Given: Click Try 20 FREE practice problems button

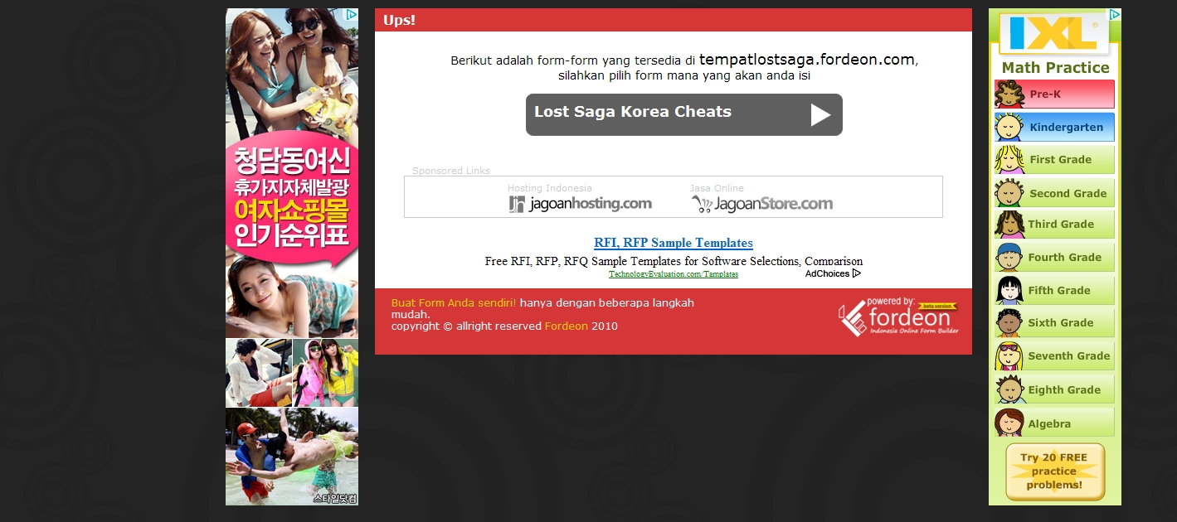Looking at the screenshot, I should (1054, 471).
